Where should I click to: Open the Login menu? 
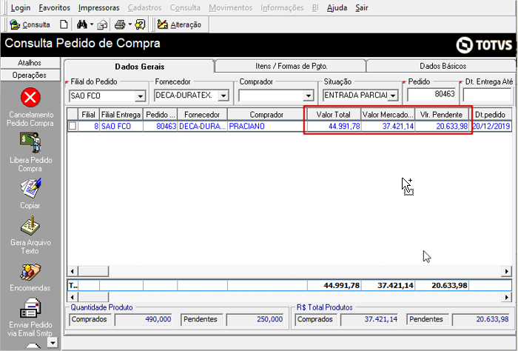pyautogui.click(x=21, y=7)
